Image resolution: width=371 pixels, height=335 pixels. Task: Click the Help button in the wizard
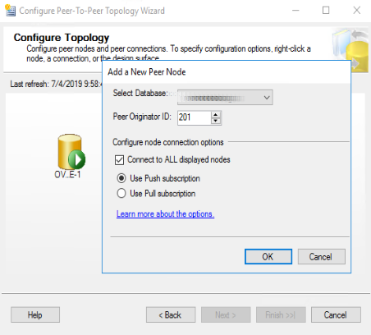coord(35,314)
